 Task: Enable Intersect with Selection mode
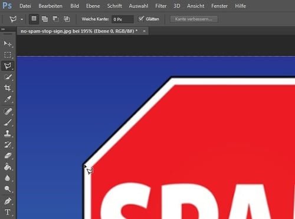[x=67, y=19]
